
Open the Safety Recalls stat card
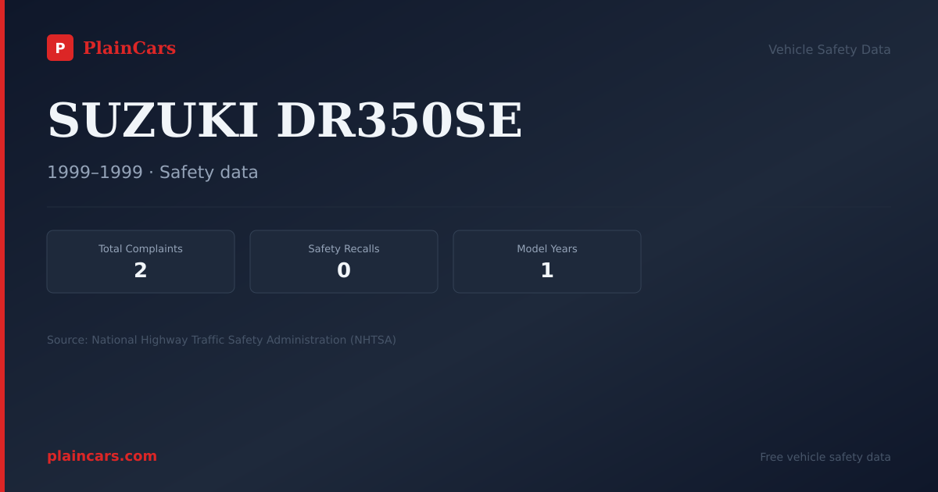click(x=344, y=262)
